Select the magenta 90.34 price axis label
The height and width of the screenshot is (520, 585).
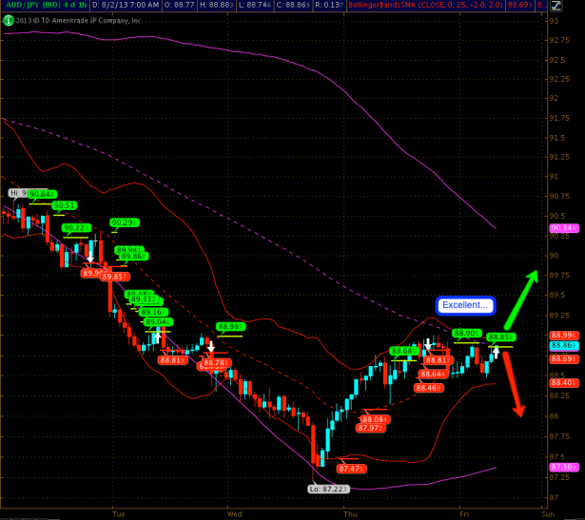pyautogui.click(x=561, y=228)
